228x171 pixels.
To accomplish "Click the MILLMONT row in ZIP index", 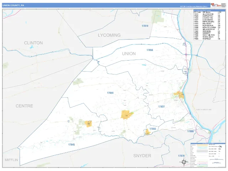I will coord(207,24).
